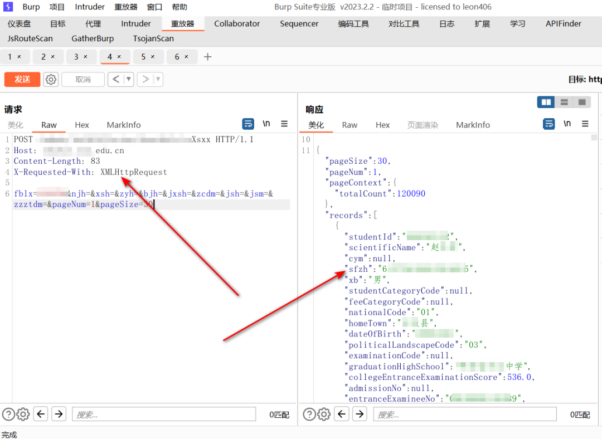Open the Hex tab in response panel
Viewport: 602px width, 439px height.
[x=382, y=125]
